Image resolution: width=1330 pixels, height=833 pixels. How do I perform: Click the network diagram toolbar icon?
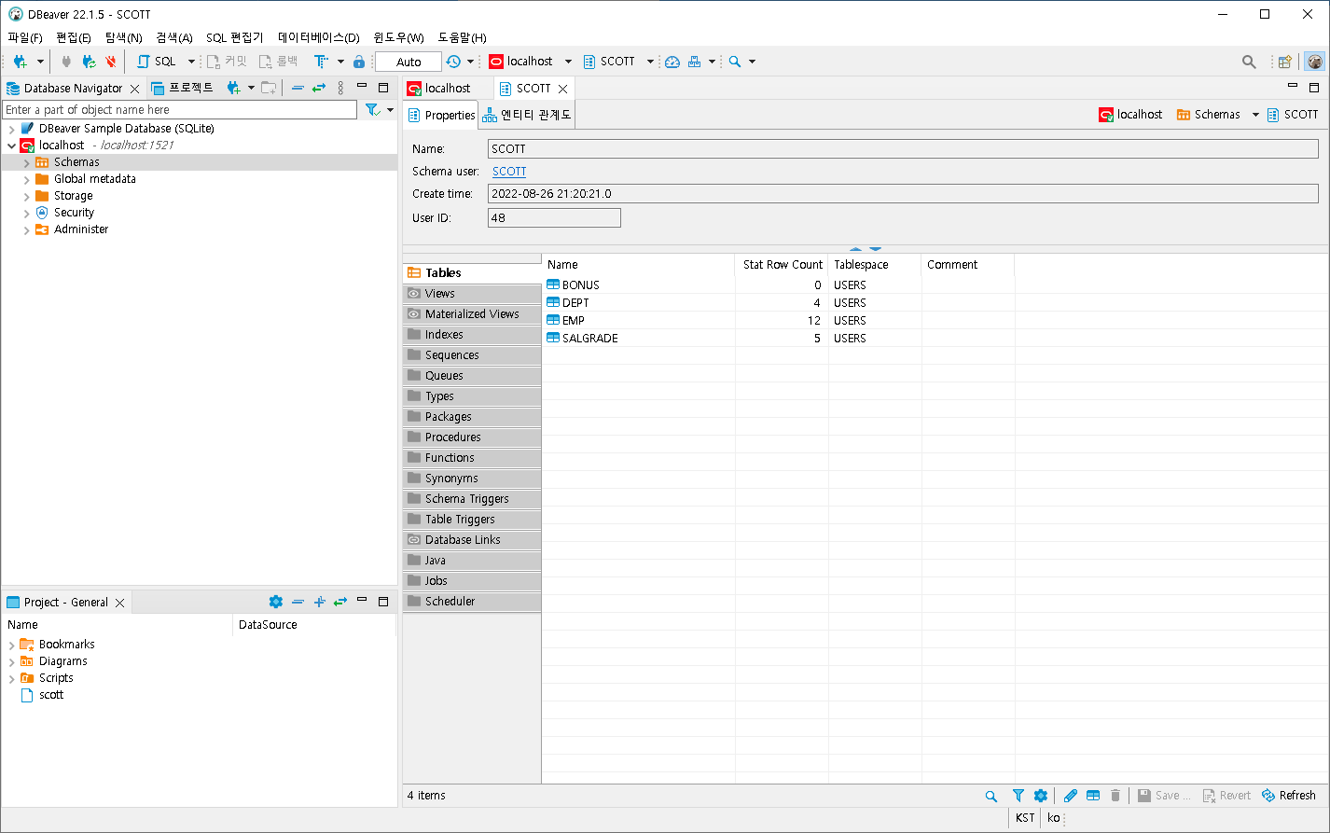[695, 62]
